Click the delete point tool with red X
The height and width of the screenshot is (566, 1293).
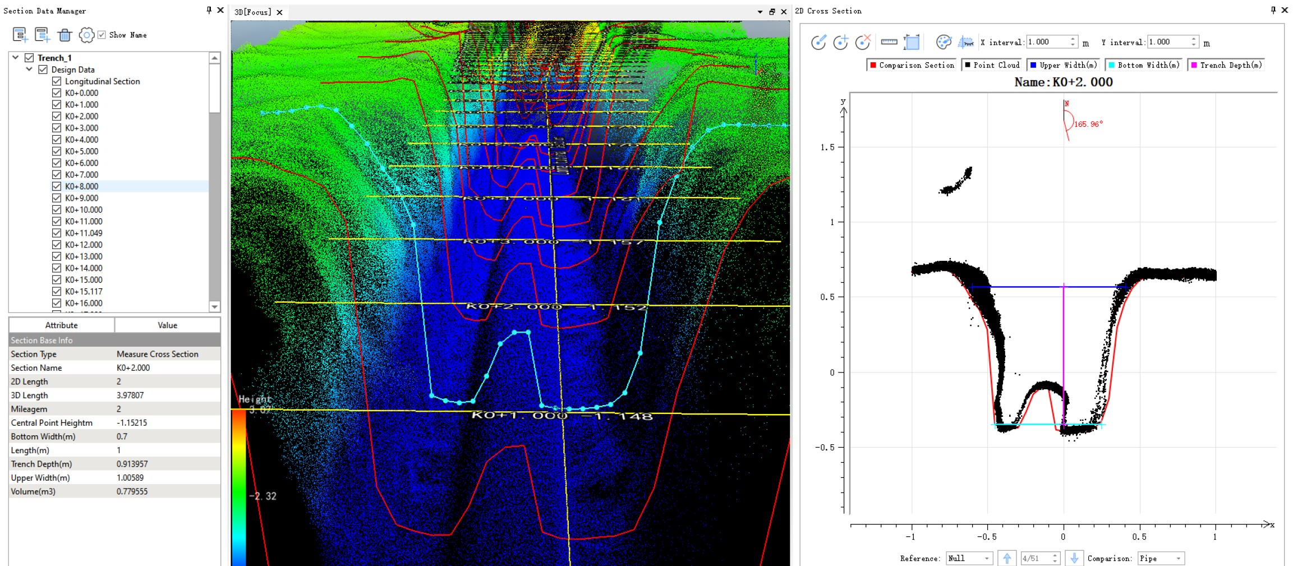point(862,42)
